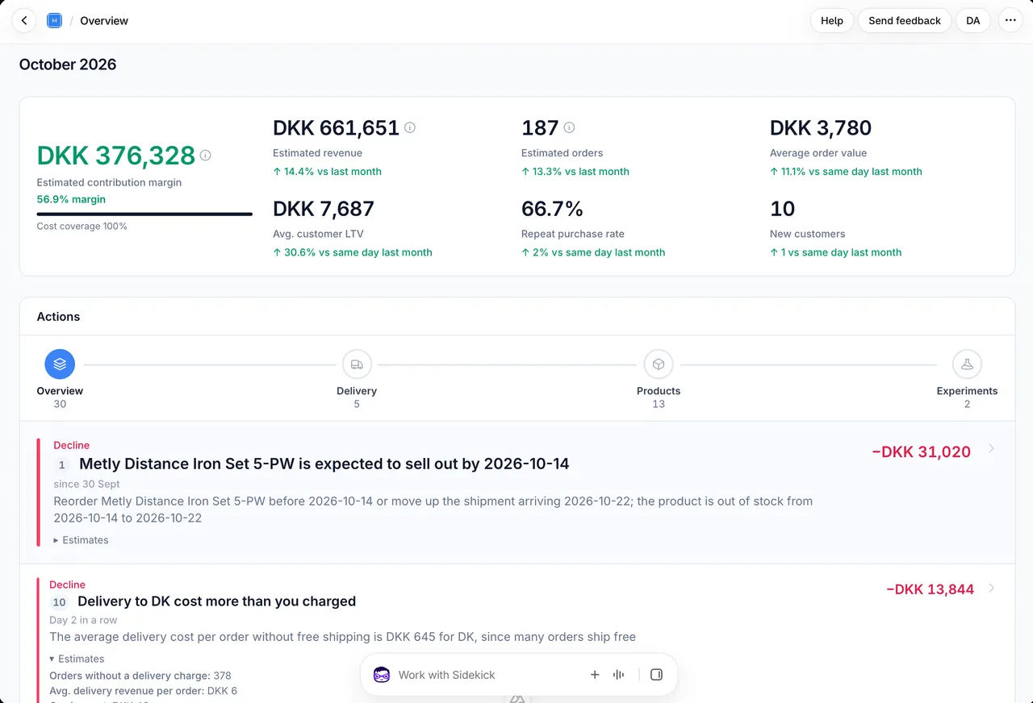The height and width of the screenshot is (703, 1033).
Task: Switch to the Delivery tab label
Action: 357,391
